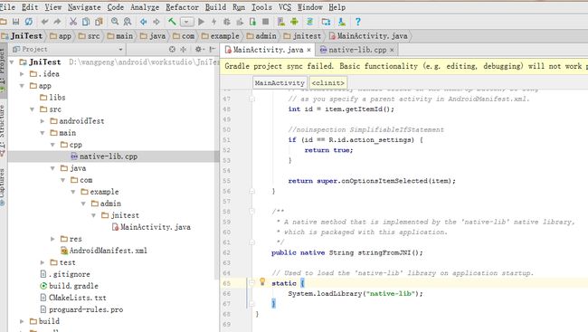Open Project panel gear settings
The width and height of the screenshot is (588, 332).
199,49
